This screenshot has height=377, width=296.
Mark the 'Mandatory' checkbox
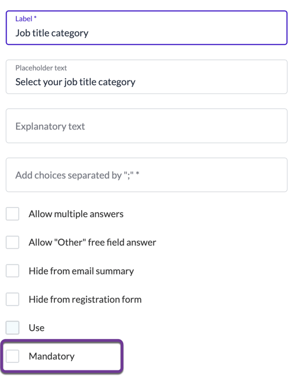pyautogui.click(x=12, y=356)
